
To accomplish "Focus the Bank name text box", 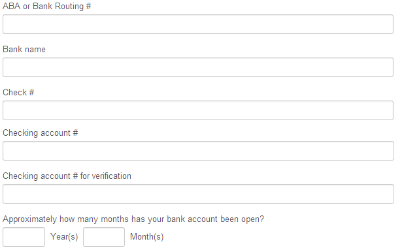I will click(198, 67).
